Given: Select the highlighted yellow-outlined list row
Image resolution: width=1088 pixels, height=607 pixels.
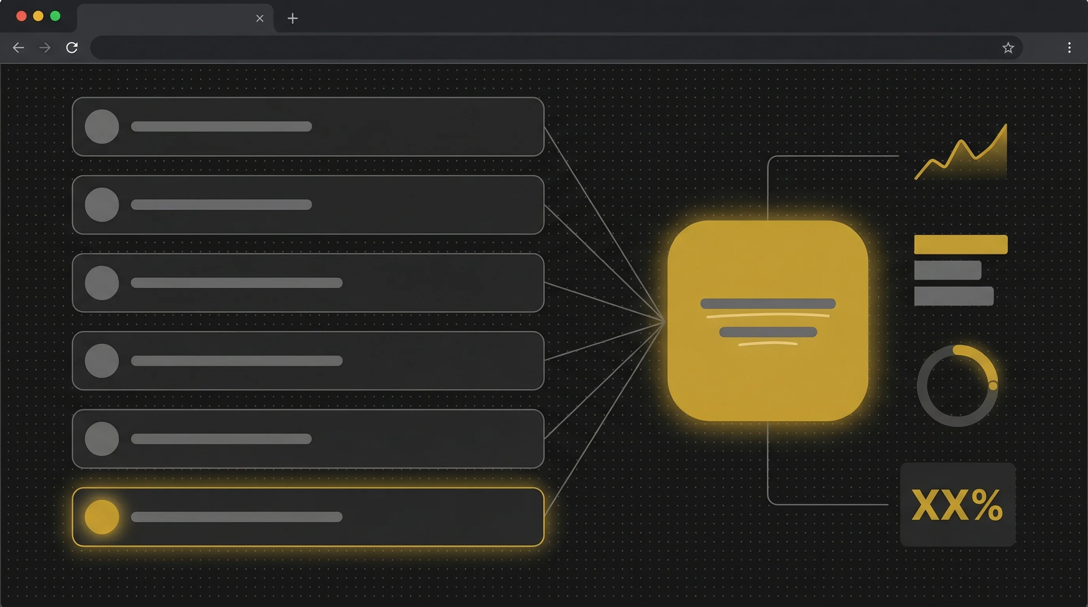Looking at the screenshot, I should click(308, 517).
